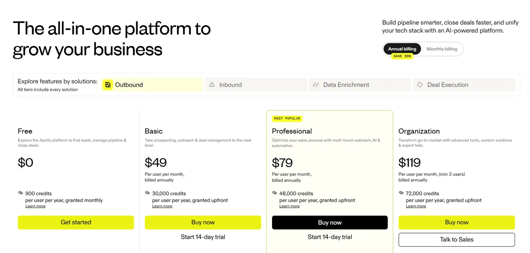Viewport: 530px width, 253px height.
Task: Switch to the Deal Execution tab
Action: pos(464,85)
